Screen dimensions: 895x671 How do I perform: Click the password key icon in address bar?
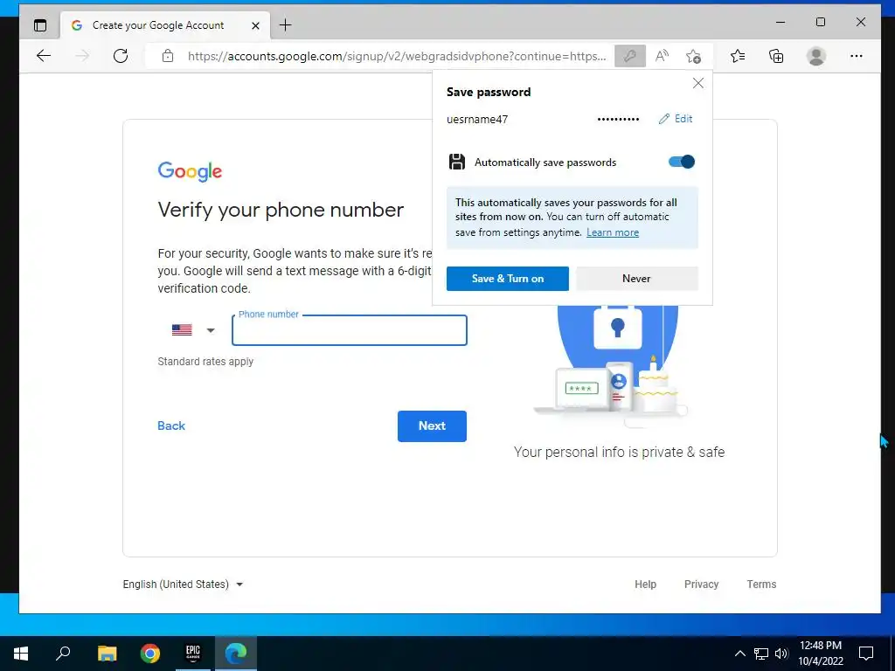pos(630,56)
